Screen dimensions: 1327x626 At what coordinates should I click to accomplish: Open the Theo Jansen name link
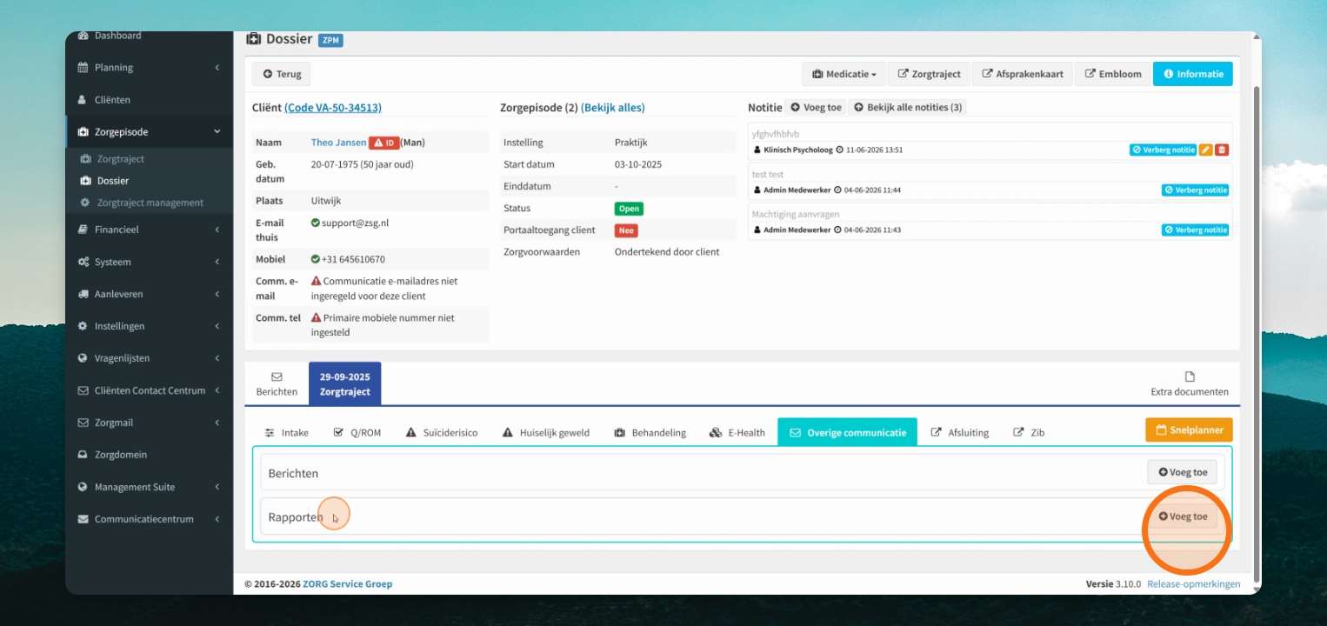[338, 143]
